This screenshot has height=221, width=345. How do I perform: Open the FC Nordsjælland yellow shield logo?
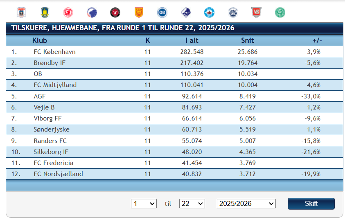(x=139, y=12)
